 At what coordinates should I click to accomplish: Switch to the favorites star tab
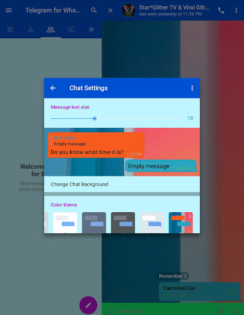[x=92, y=30]
